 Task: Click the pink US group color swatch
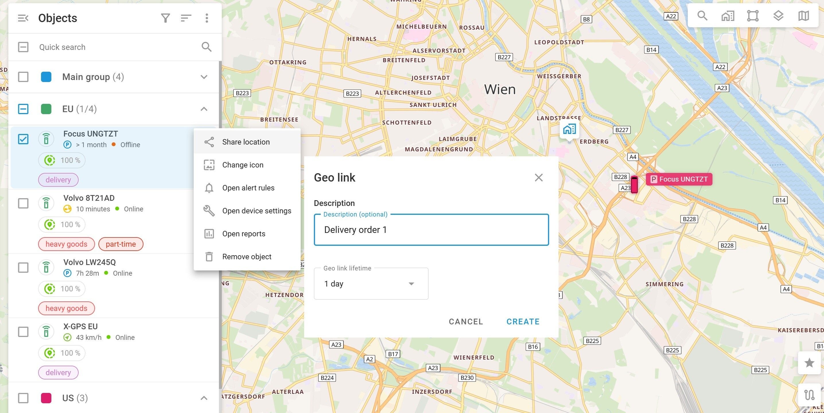click(x=46, y=398)
